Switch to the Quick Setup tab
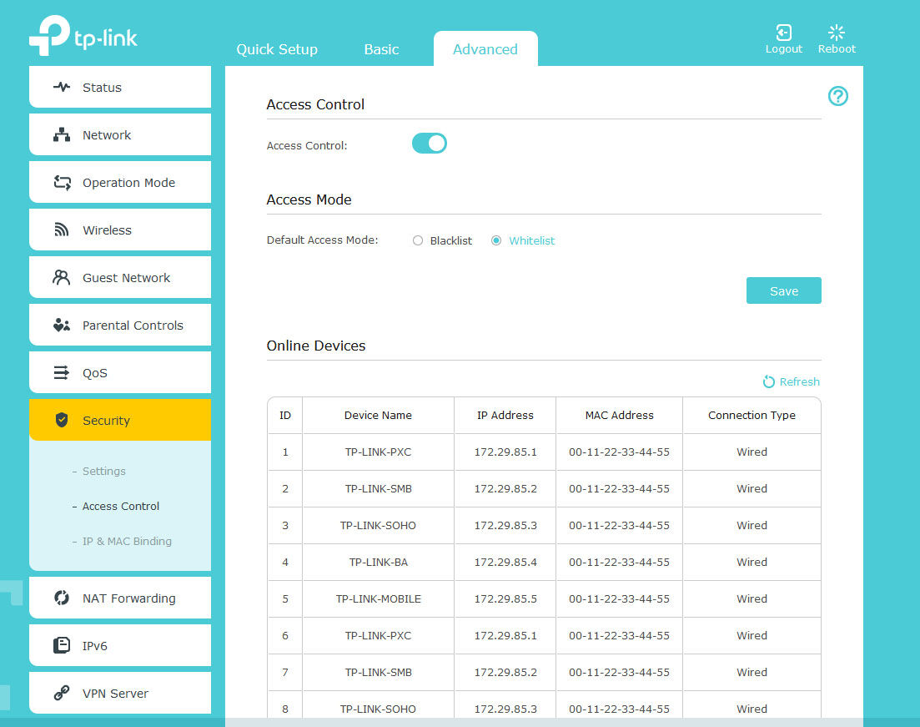 pyautogui.click(x=277, y=49)
